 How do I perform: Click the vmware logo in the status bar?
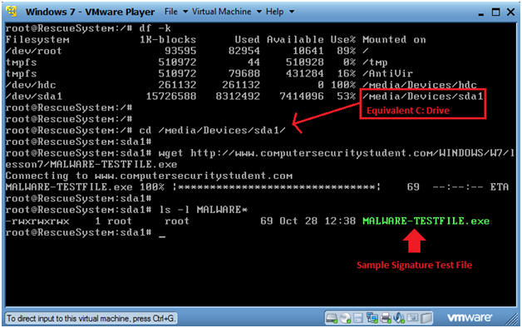(470, 317)
